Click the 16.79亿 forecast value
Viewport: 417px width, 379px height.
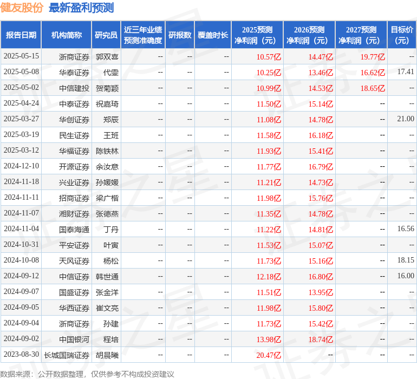(321, 167)
